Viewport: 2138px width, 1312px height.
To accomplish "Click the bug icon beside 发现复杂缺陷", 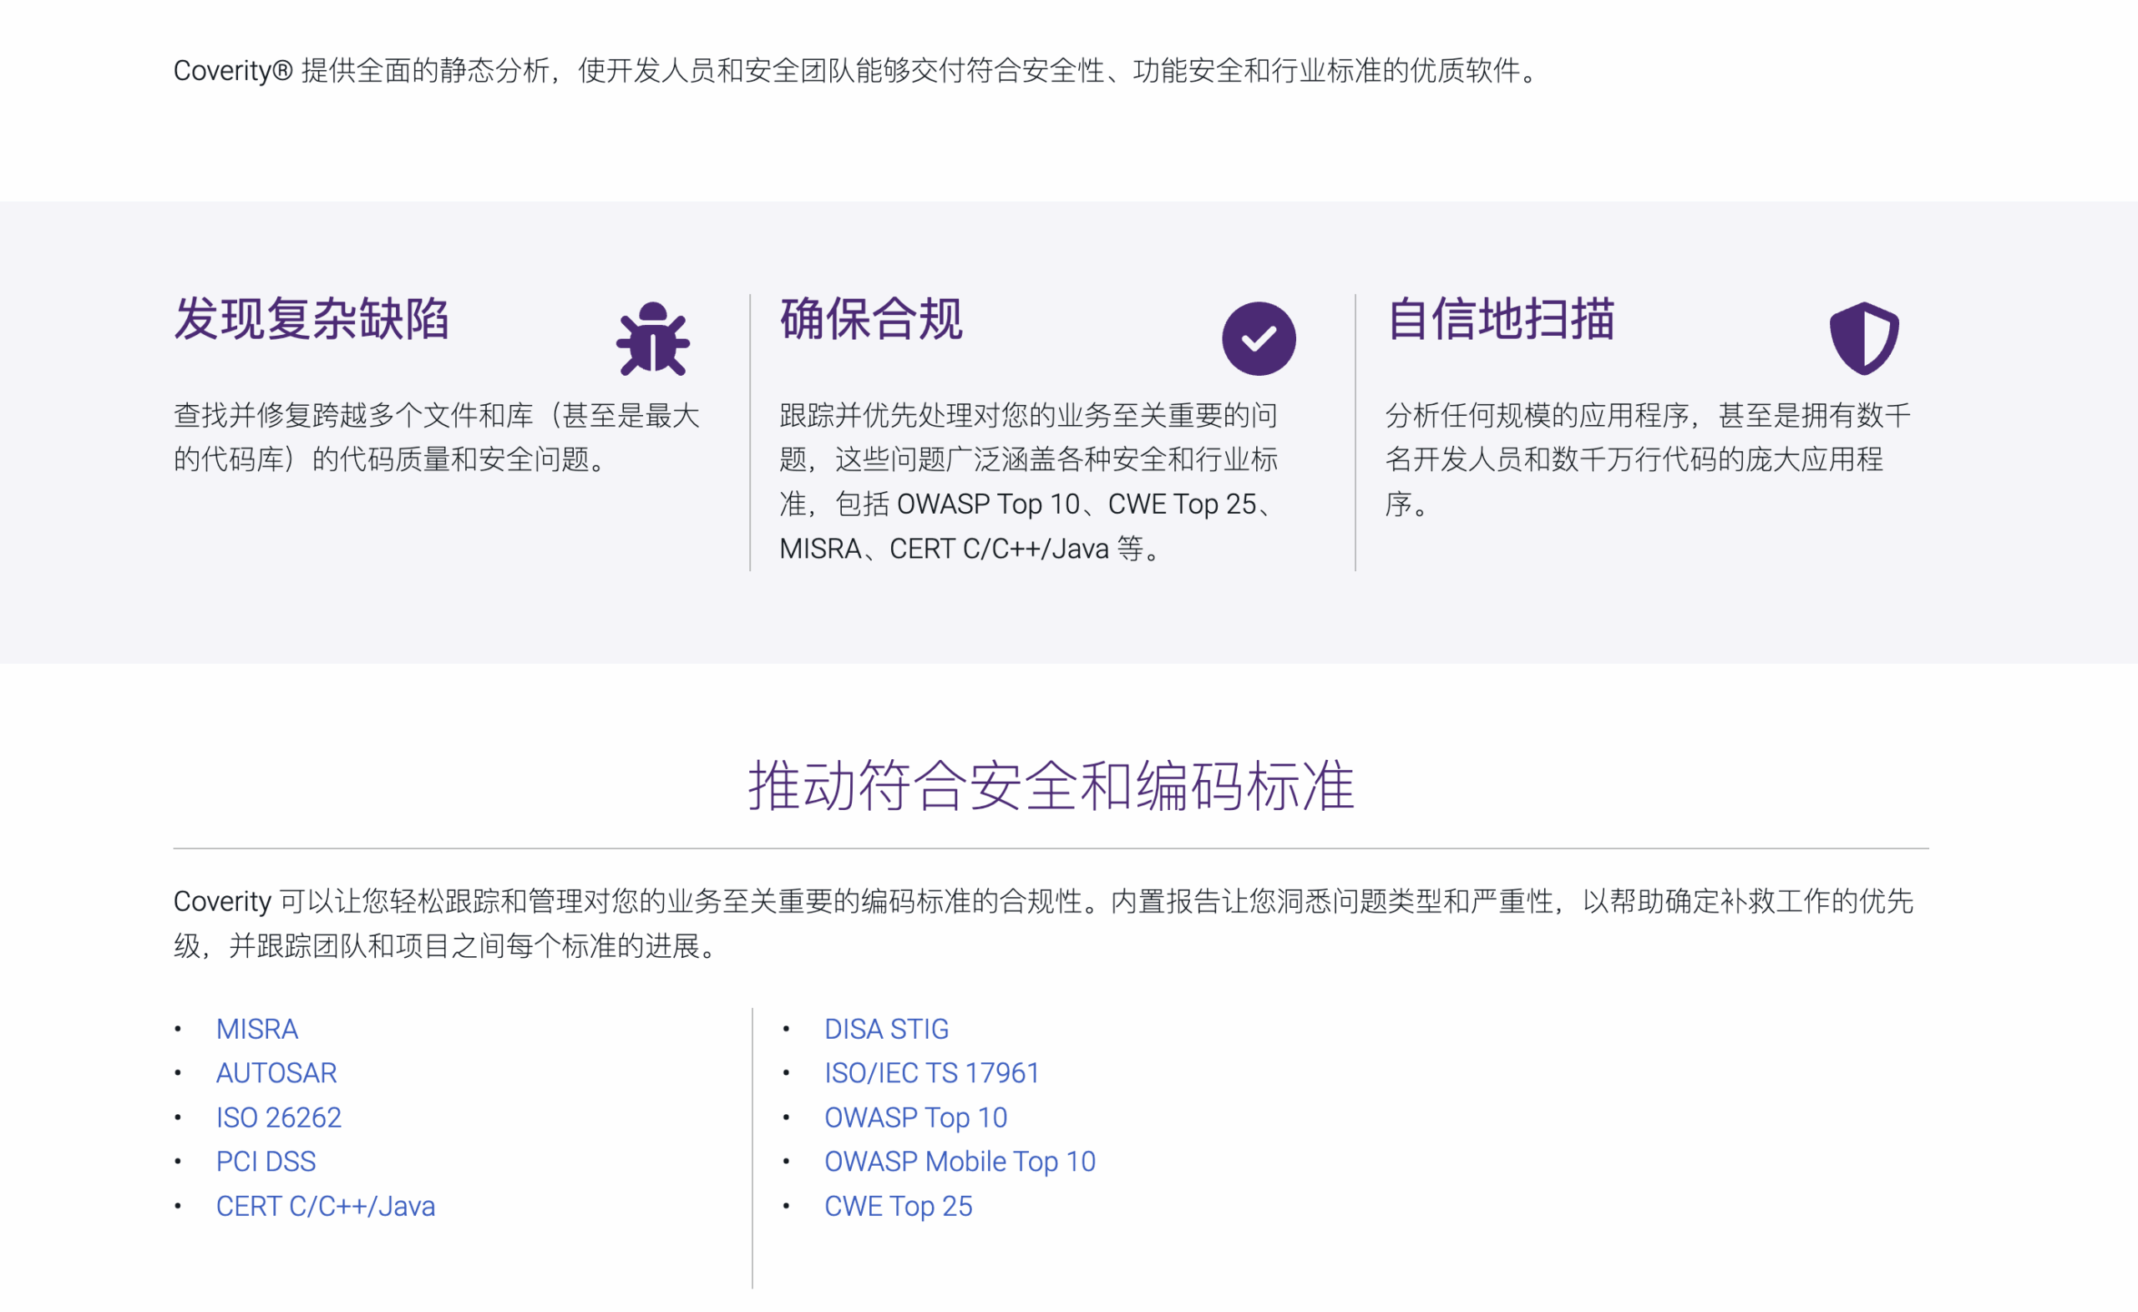I will tap(652, 338).
